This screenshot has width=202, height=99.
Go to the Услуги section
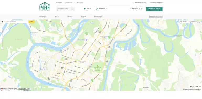pos(83,17)
